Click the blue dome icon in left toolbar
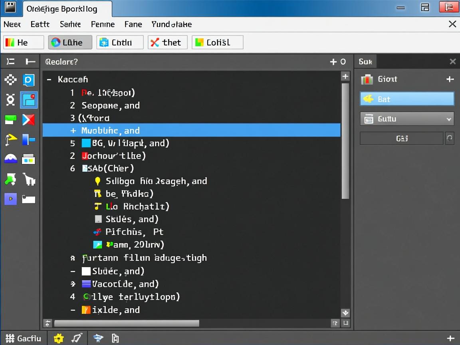The height and width of the screenshot is (345, 460). pos(10,159)
